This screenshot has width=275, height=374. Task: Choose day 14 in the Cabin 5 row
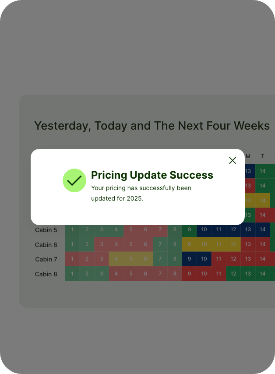click(x=262, y=230)
